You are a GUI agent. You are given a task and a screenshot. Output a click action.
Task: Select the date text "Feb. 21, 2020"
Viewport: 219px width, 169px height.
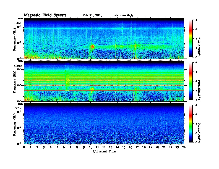click(x=92, y=15)
